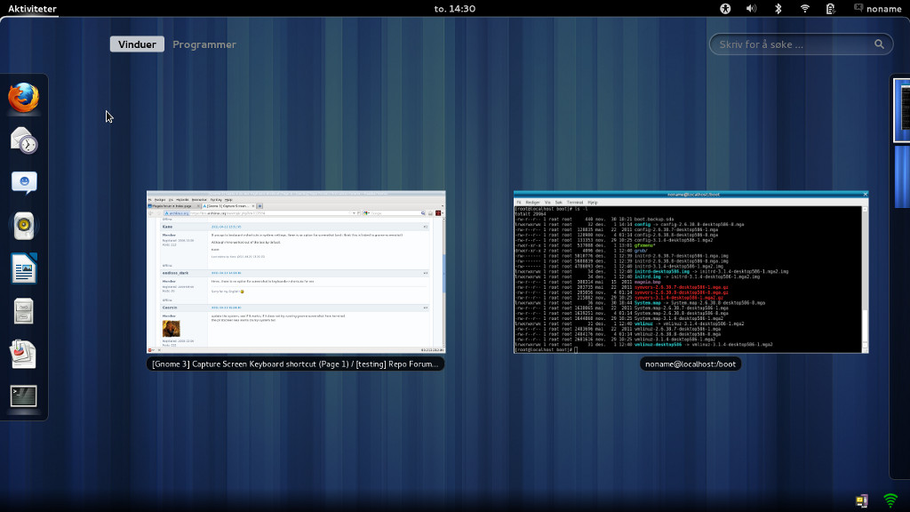
Task: Switch to the Programmer view
Action: tap(204, 44)
